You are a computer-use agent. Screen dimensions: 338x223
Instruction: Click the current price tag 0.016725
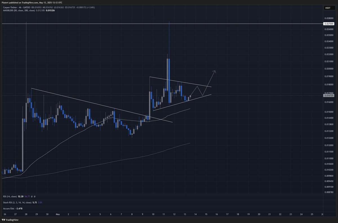[x=328, y=96]
